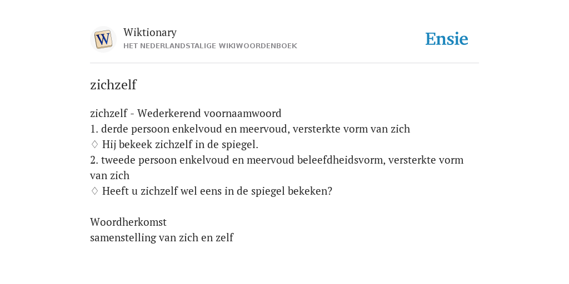Click the diamond bullet before Heeft u
569x284 pixels.
pos(94,191)
